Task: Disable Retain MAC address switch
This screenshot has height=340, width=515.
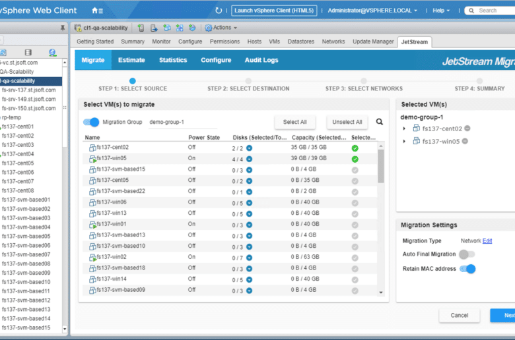Action: [467, 269]
